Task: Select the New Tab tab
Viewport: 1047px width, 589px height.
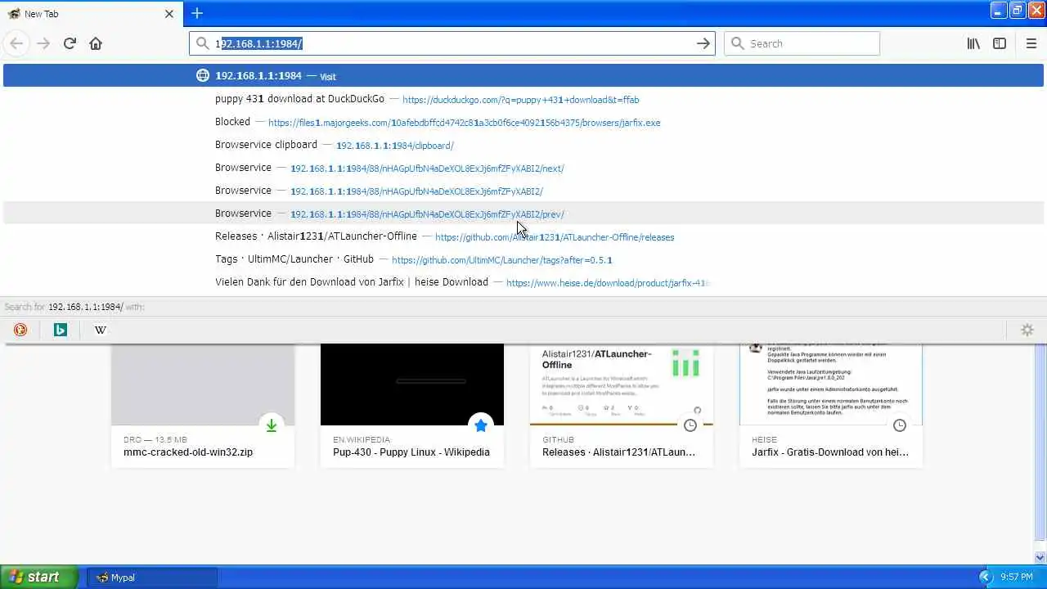Action: (92, 14)
